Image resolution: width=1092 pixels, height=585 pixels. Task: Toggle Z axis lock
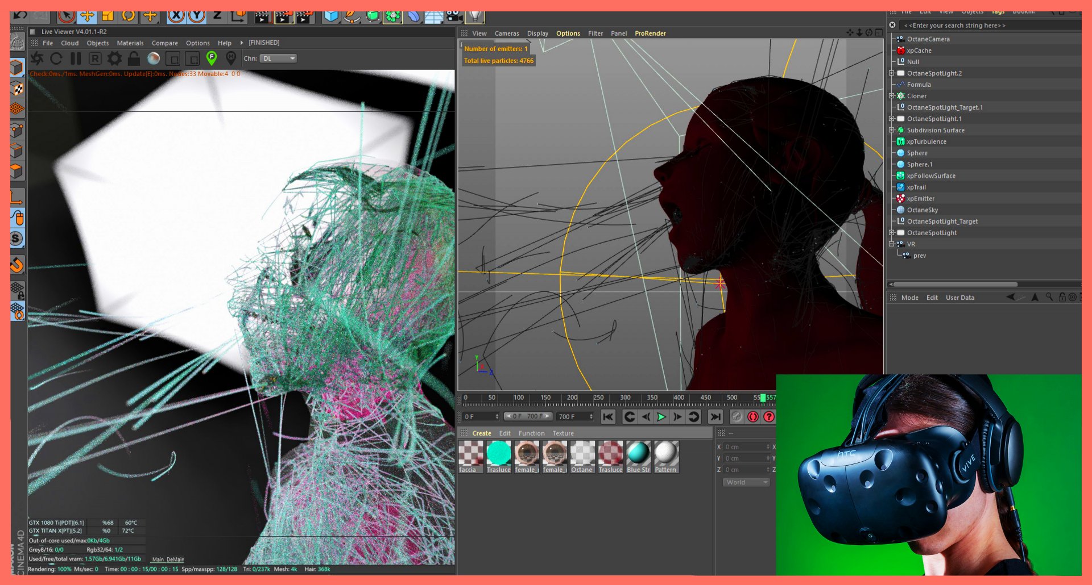217,16
